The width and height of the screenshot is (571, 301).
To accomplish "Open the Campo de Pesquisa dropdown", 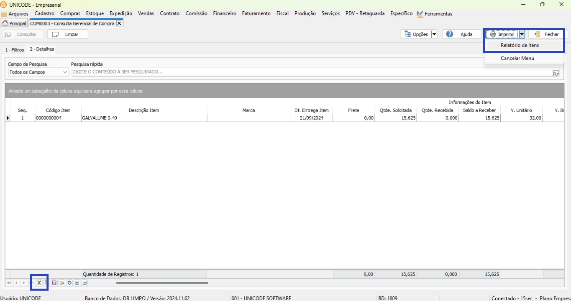I will point(65,72).
